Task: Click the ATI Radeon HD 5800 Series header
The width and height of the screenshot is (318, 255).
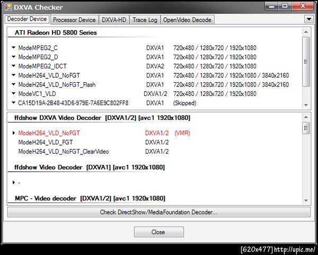Action: point(56,33)
